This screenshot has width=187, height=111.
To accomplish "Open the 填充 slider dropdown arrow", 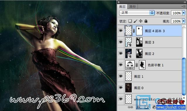I will point(184,21).
